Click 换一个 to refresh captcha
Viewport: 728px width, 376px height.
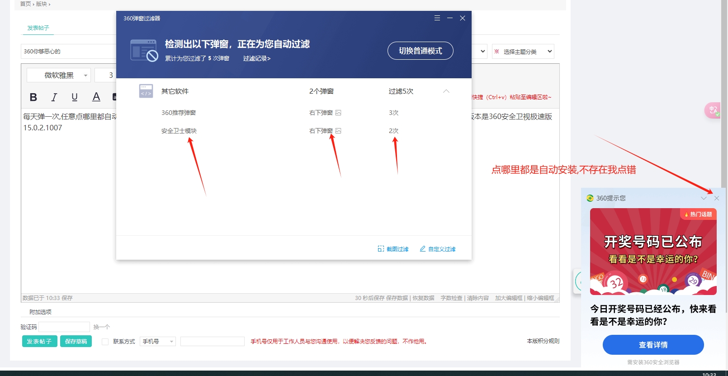click(102, 327)
